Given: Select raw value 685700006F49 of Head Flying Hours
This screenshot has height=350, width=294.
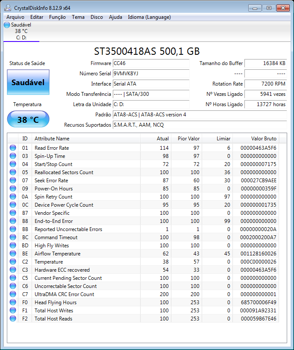Looking at the screenshot, I should tap(259, 302).
